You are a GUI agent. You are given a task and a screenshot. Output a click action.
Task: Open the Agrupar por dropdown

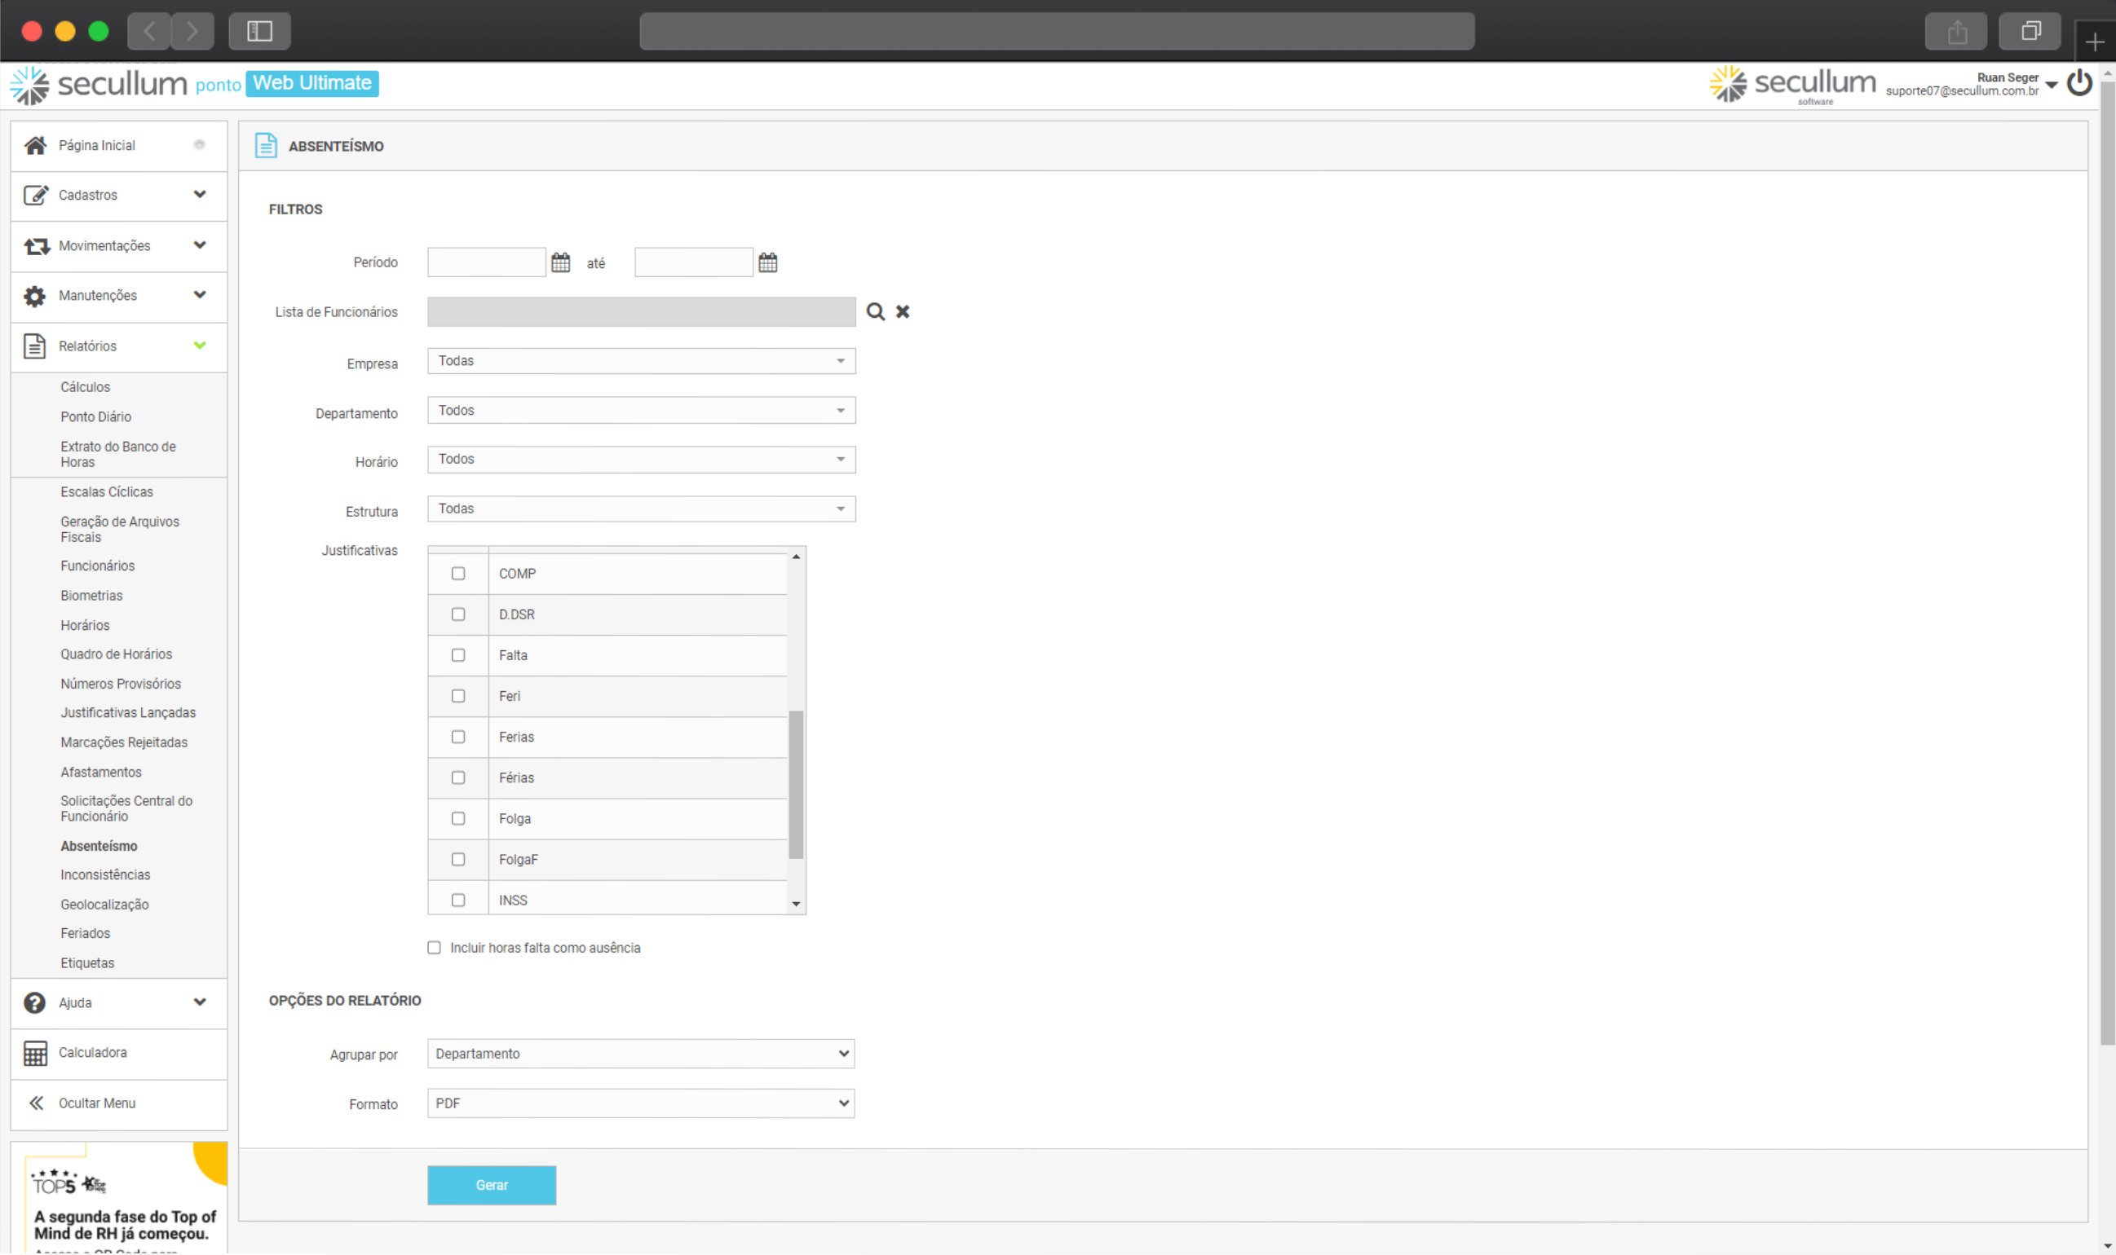pyautogui.click(x=640, y=1054)
